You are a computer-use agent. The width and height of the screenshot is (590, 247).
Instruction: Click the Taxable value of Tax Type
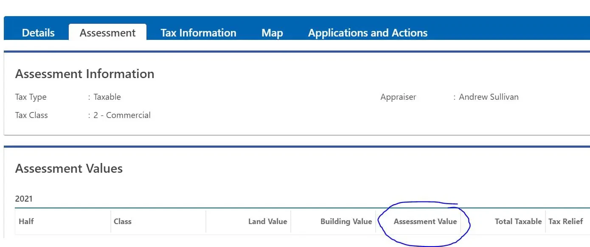coord(107,97)
